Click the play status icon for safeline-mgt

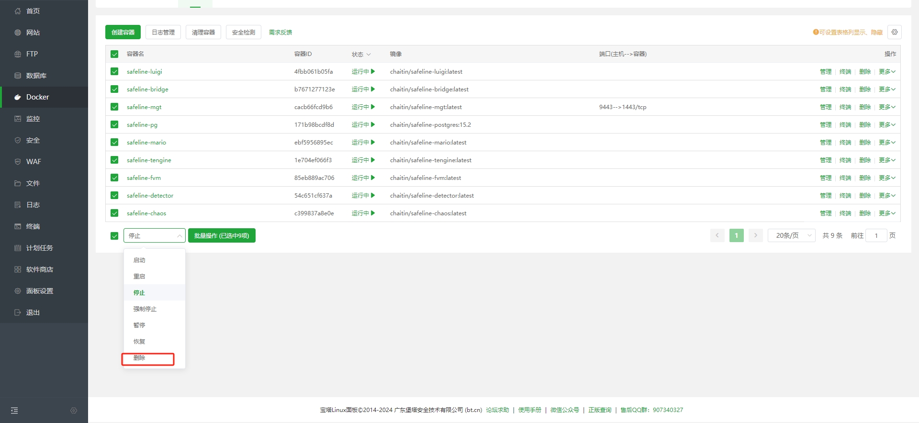click(373, 107)
